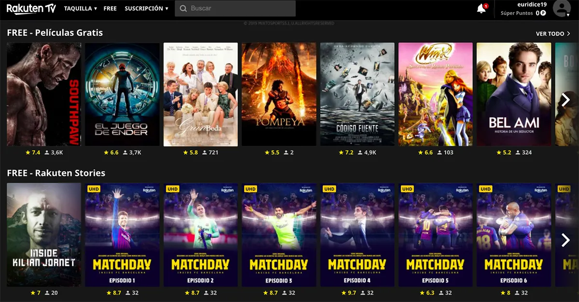Click the search magnifier icon
The width and height of the screenshot is (579, 302).
pos(183,9)
